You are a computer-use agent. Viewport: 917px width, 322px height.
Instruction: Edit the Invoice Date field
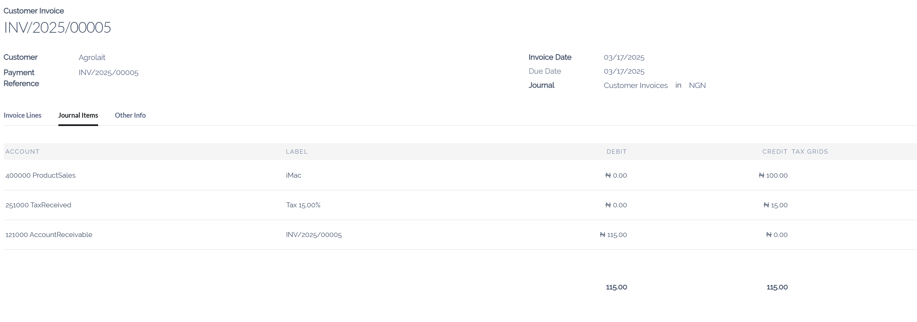point(624,57)
